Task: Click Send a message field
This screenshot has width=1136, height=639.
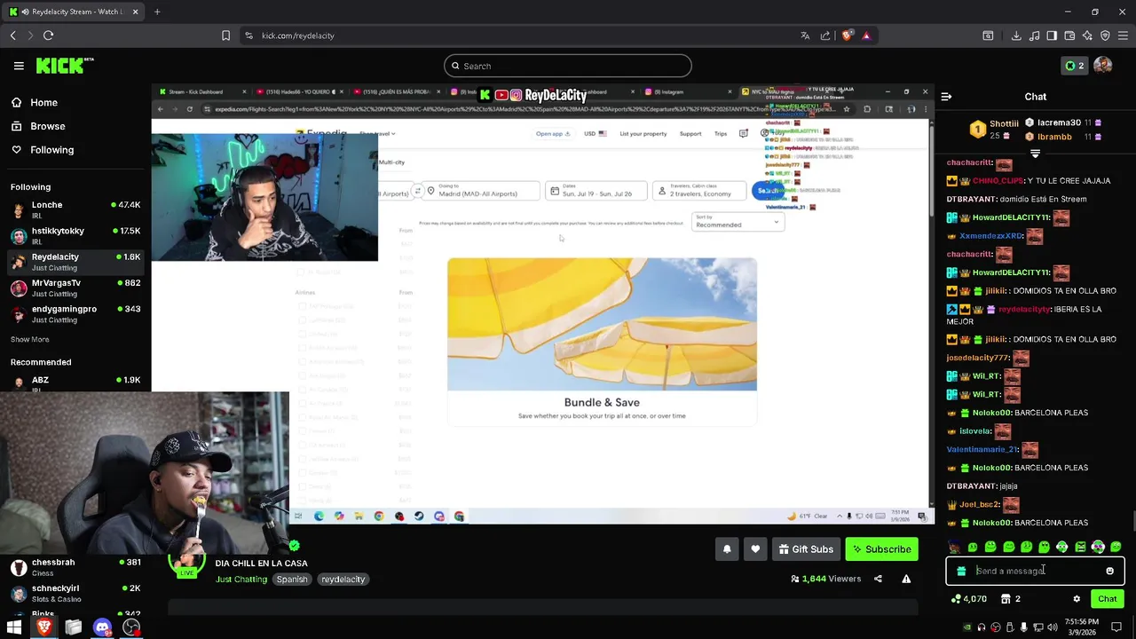Action: 1036,572
